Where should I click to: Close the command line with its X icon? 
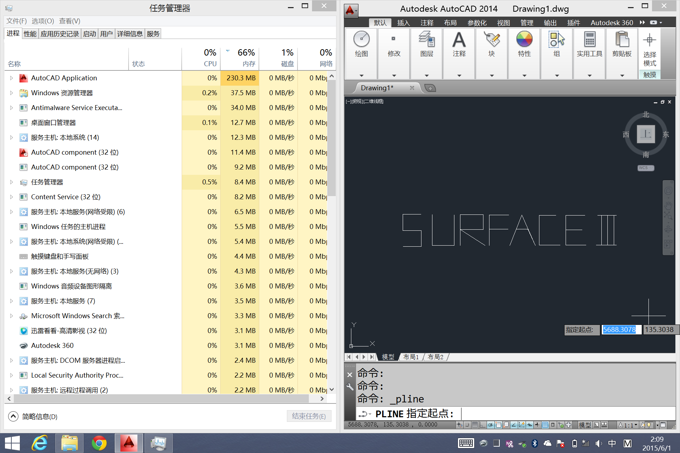click(x=350, y=375)
